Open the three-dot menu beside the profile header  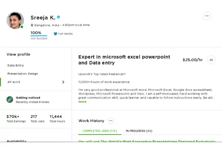(207, 16)
